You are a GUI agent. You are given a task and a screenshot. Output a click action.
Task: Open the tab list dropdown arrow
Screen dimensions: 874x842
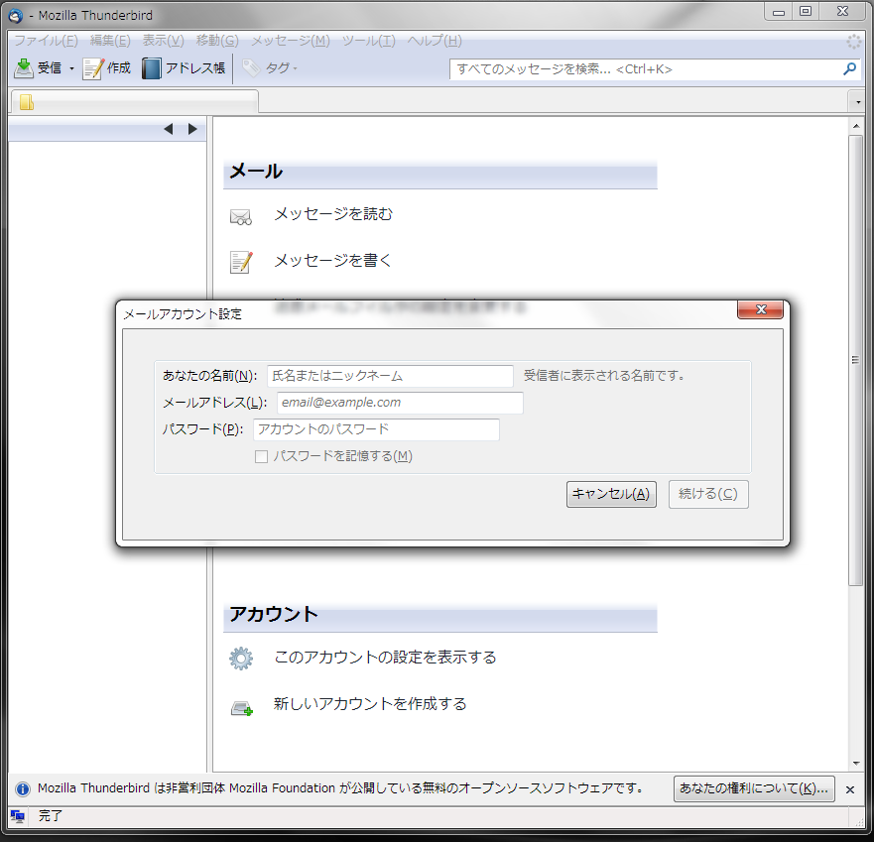858,102
